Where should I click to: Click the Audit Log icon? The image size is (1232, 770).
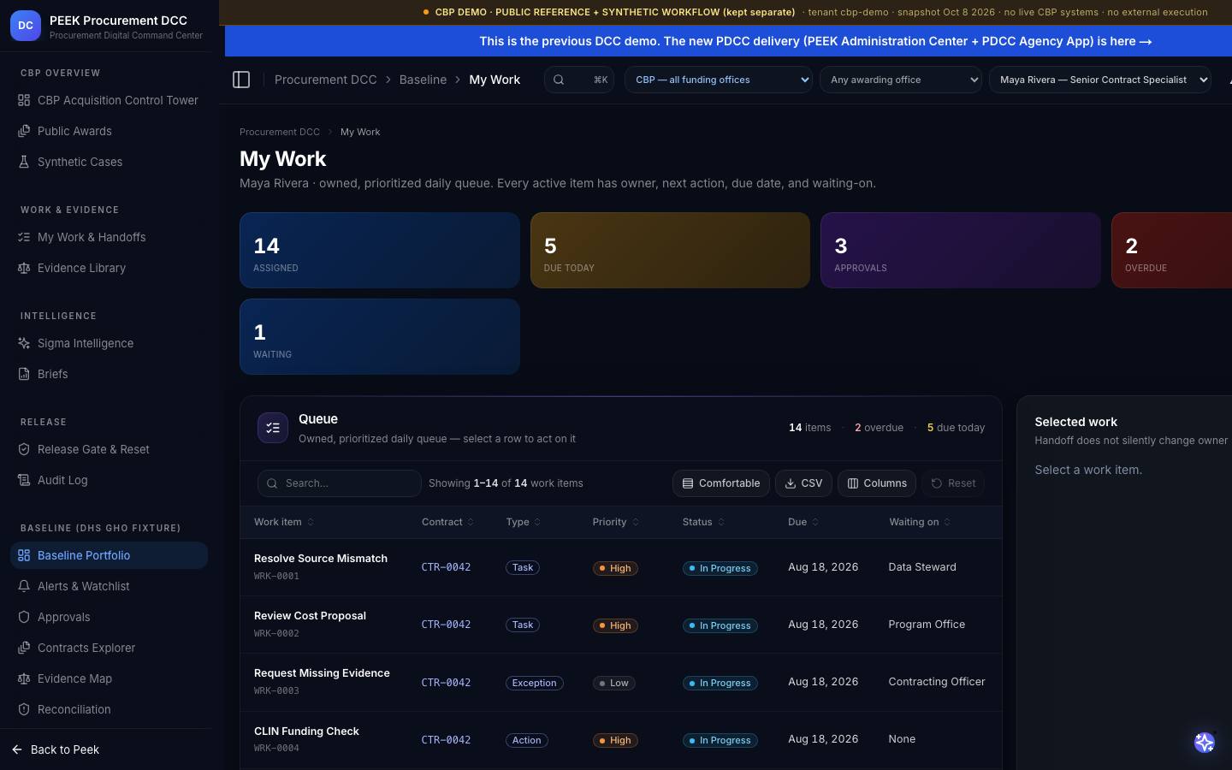24,480
